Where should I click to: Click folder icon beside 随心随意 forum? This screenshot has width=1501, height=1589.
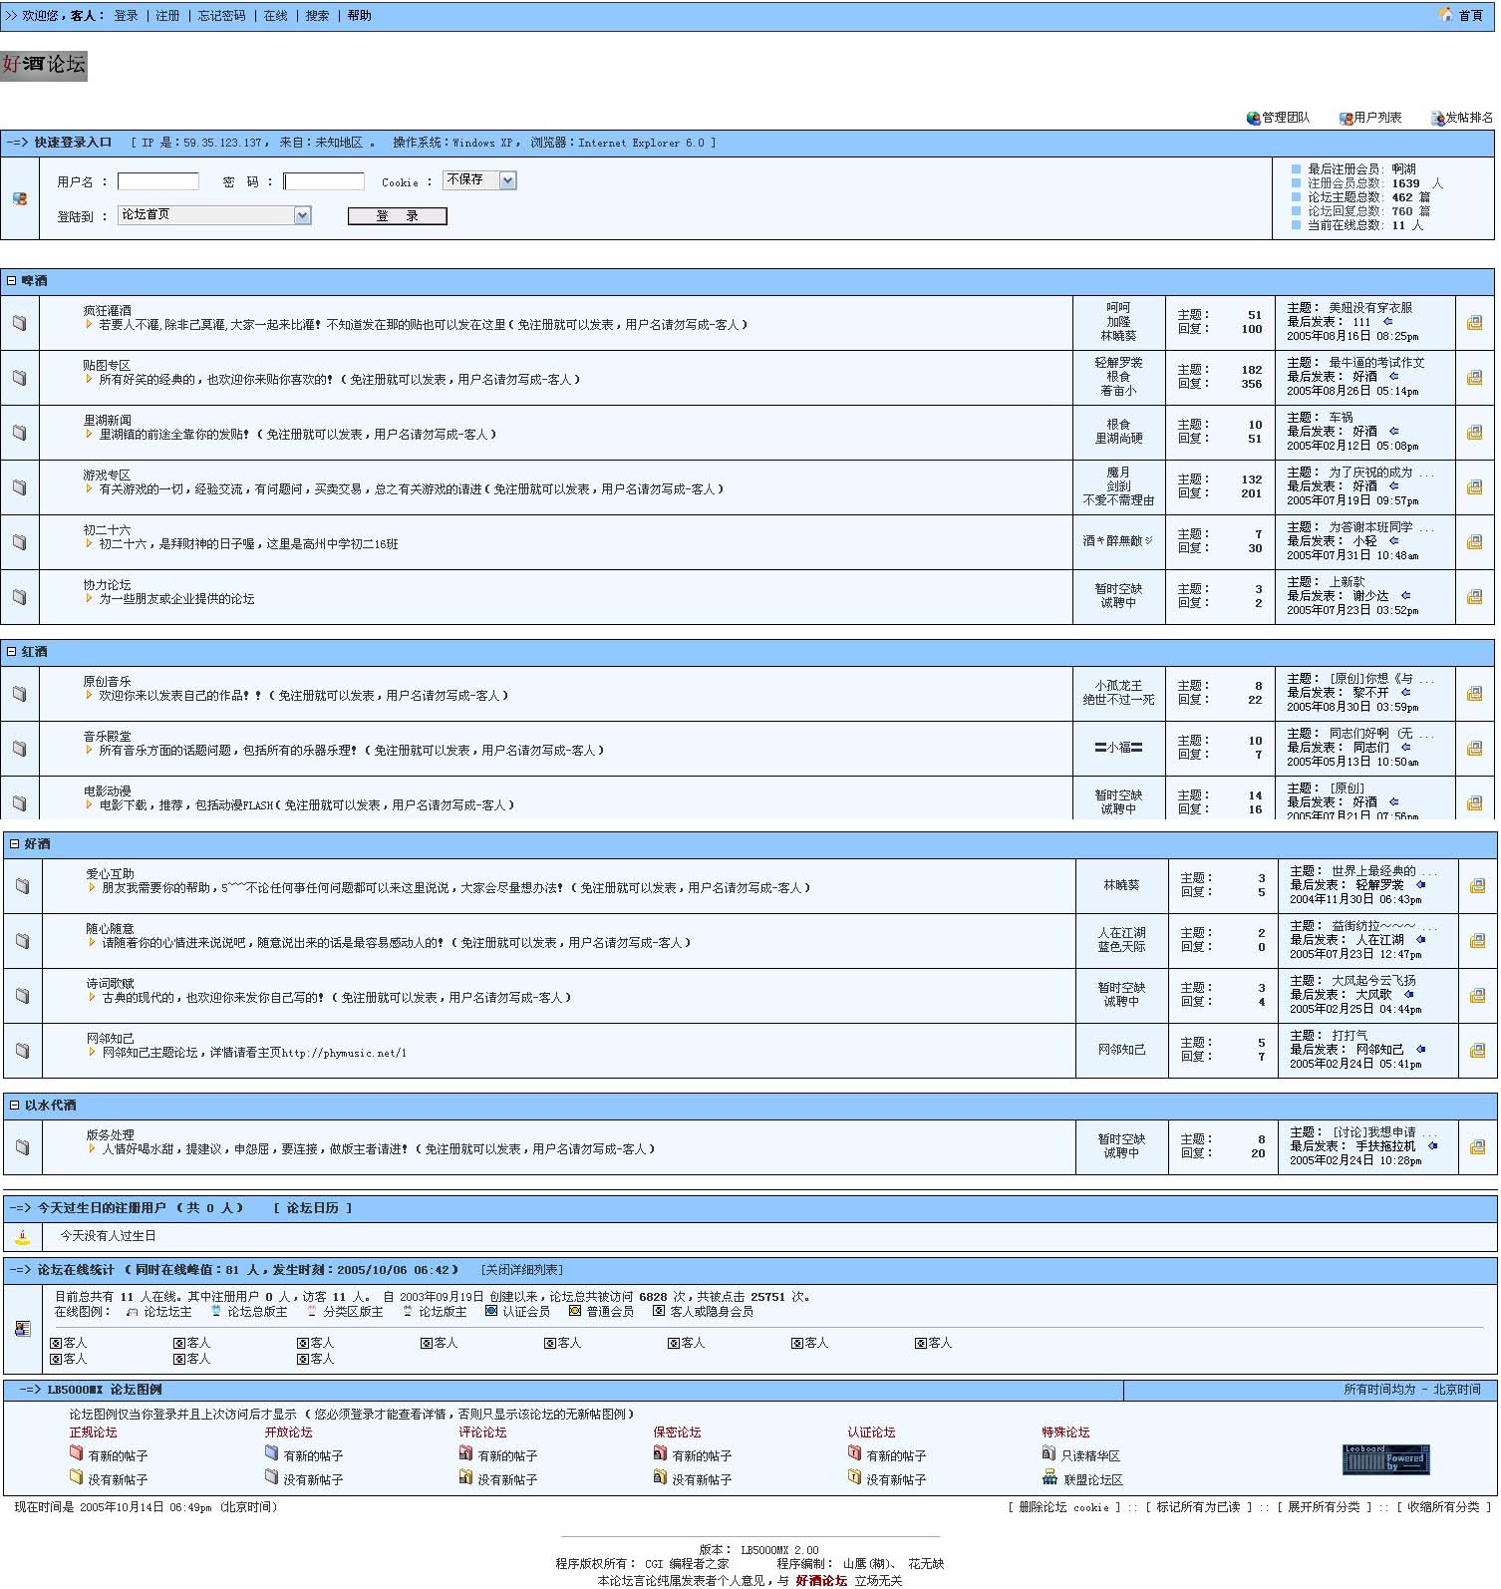tap(23, 941)
